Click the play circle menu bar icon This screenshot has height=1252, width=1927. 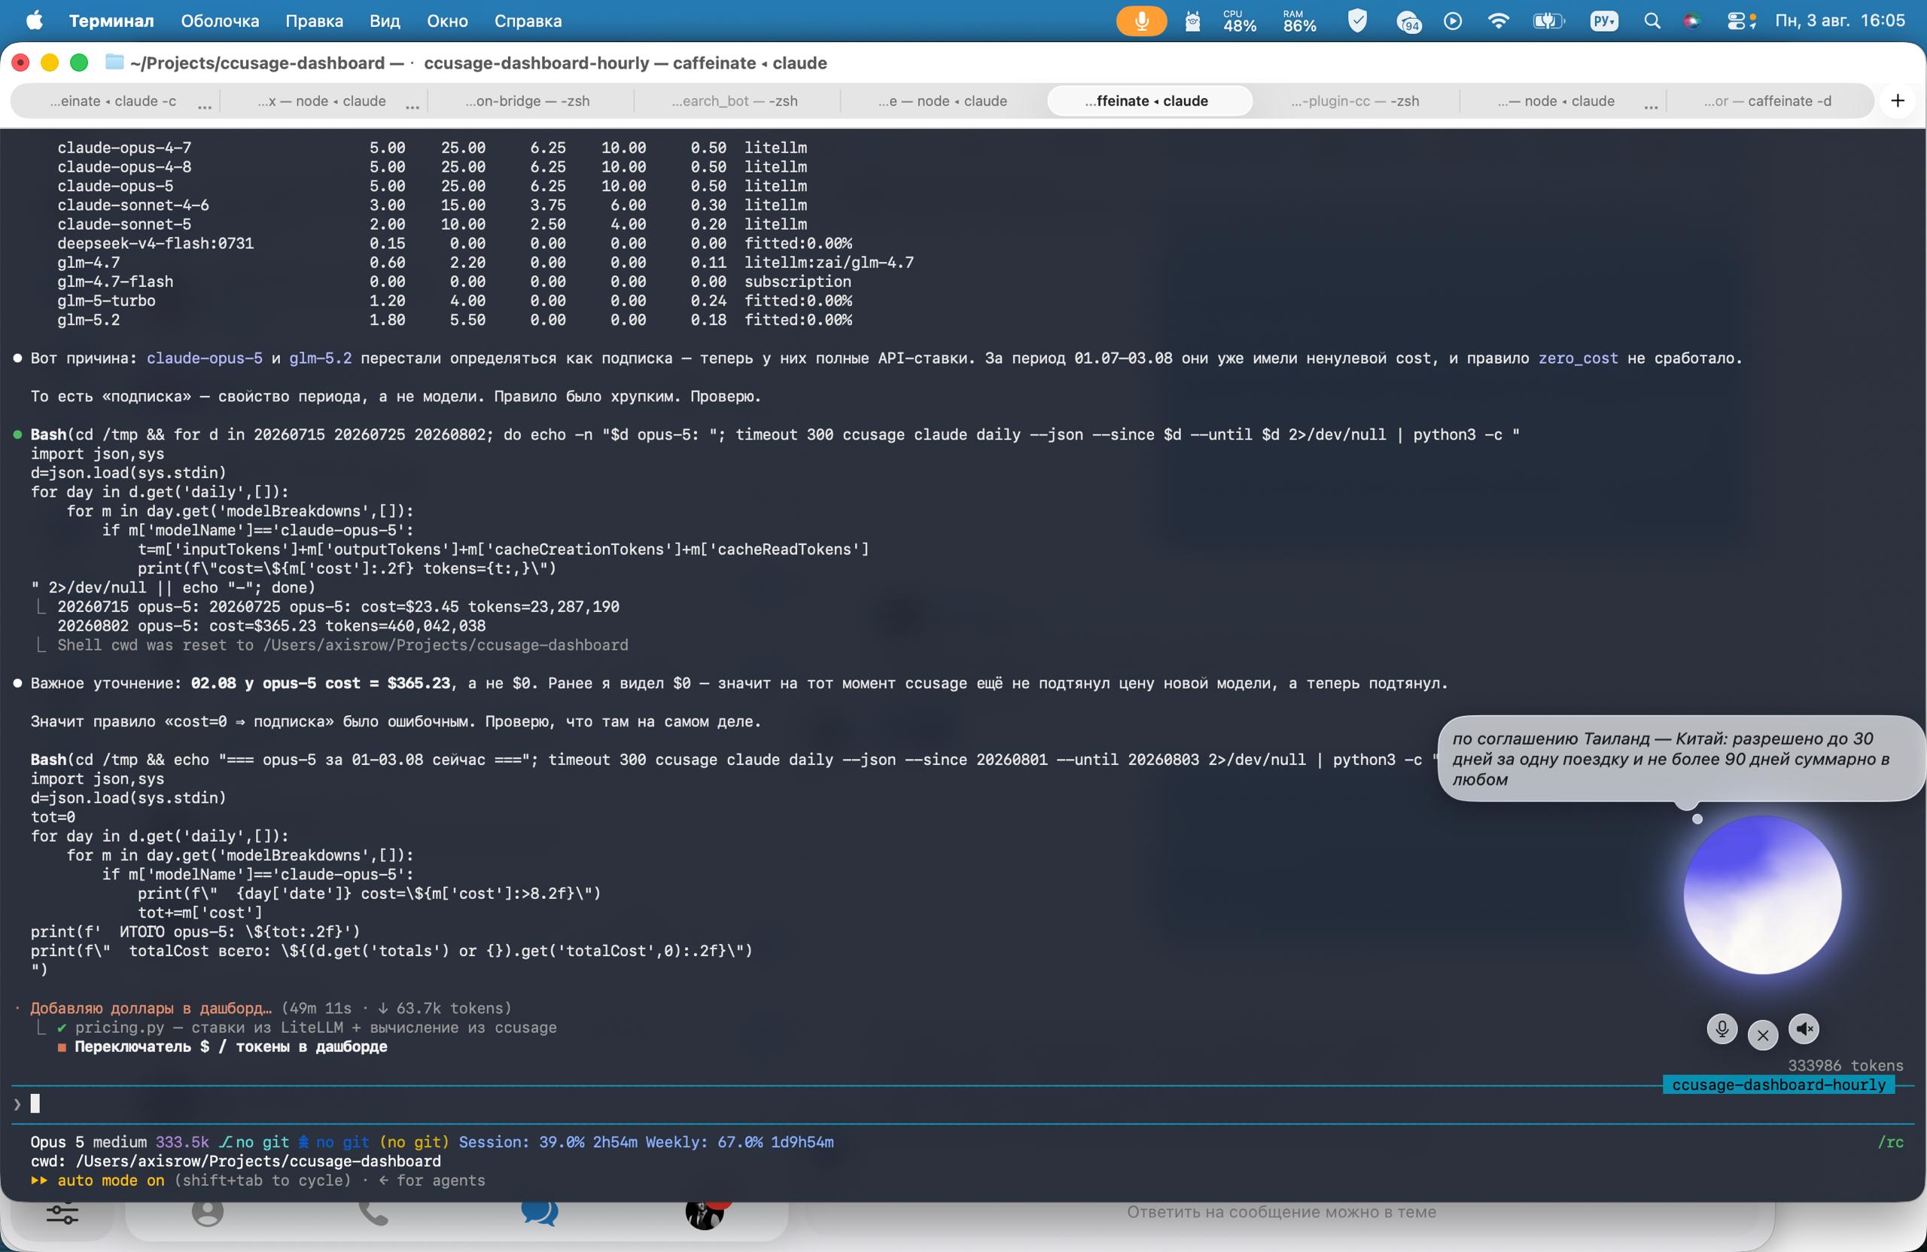1454,21
